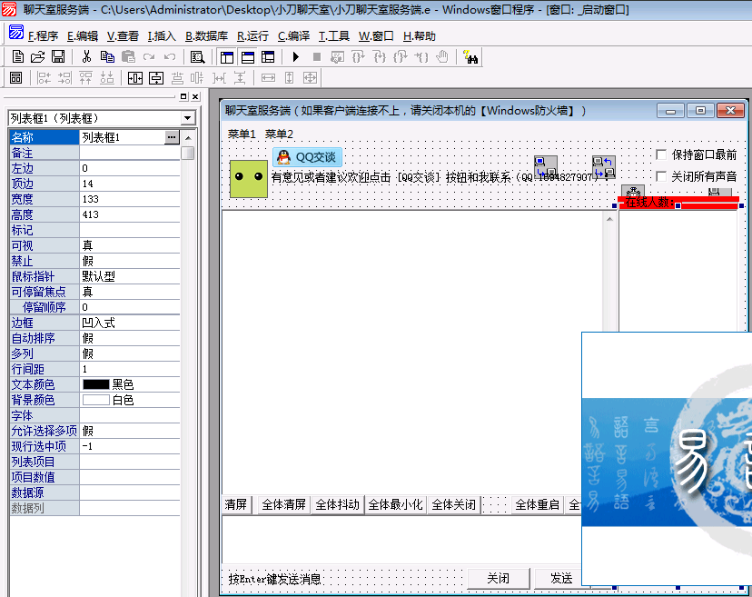
Task: Open help search with the binoculars icon
Action: click(x=470, y=57)
